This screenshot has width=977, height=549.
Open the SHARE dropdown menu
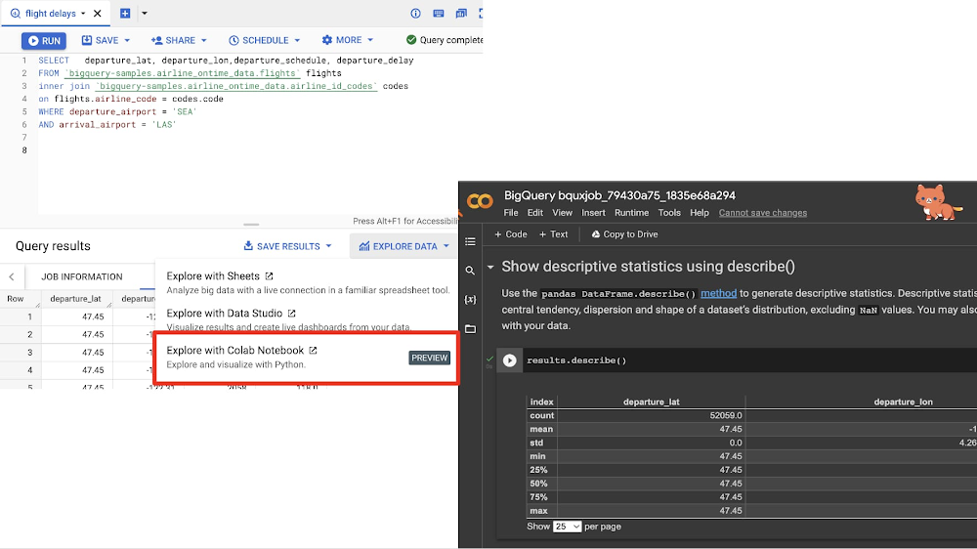coord(179,40)
